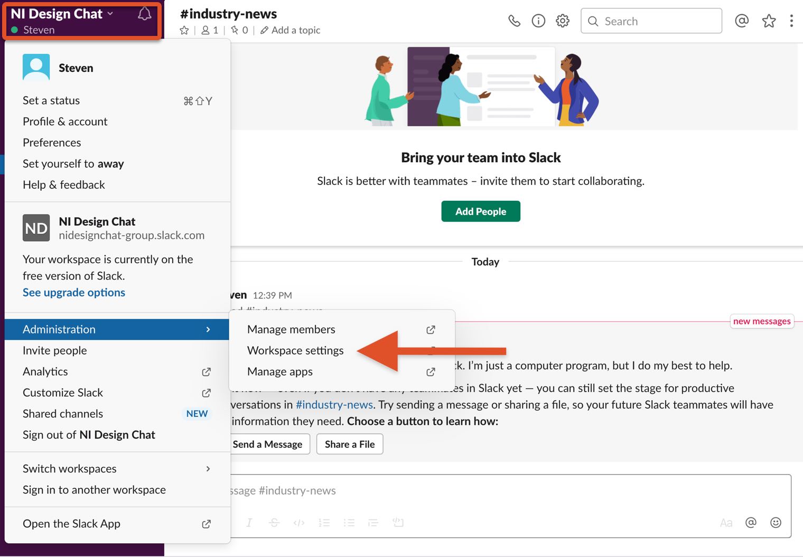Screen dimensions: 803x557
Task: Open the more options vertical dots
Action: point(791,21)
